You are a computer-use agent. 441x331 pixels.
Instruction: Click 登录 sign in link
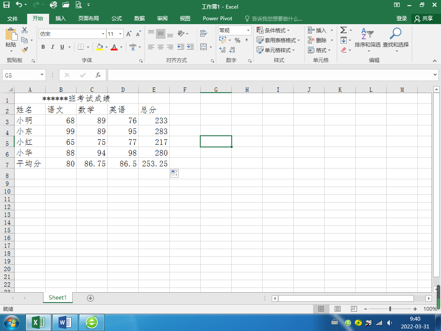coord(402,19)
